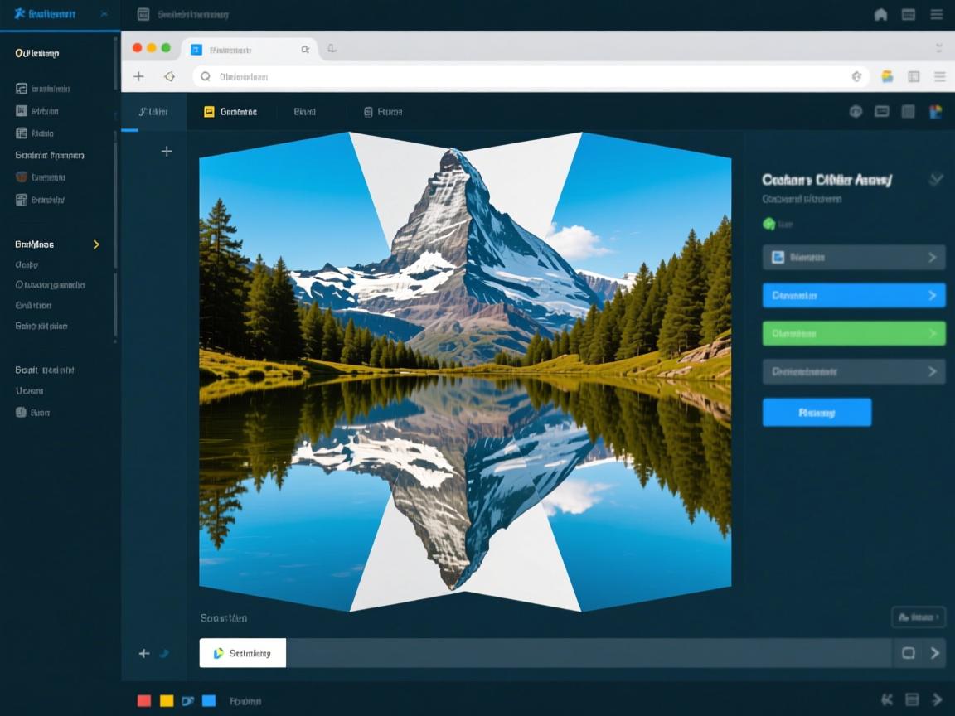The width and height of the screenshot is (955, 716).
Task: Toggle the checkmark beside right panel title
Action: [936, 179]
